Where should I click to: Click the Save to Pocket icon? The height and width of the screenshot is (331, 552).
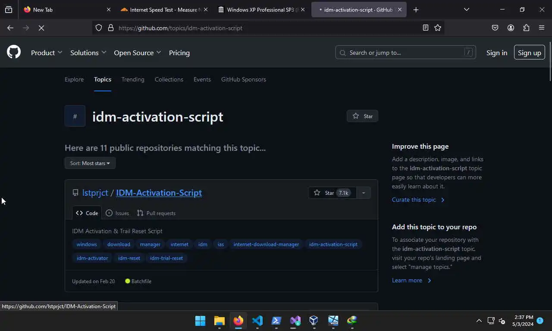tap(495, 28)
